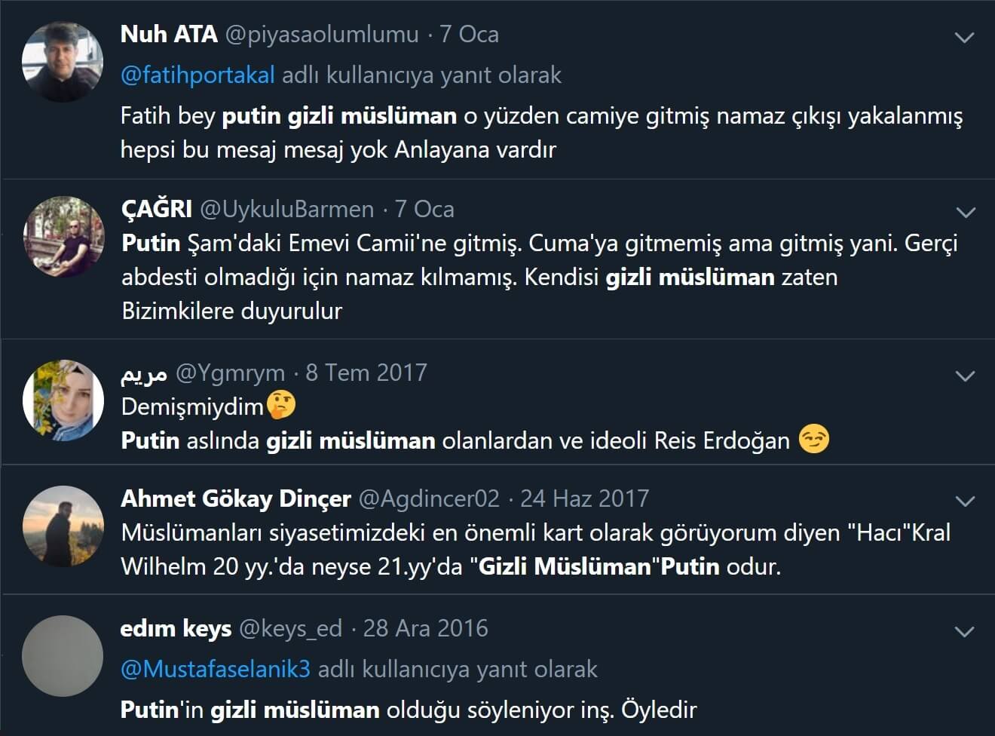Click edım keys' blank avatar
The height and width of the screenshot is (736, 995).
63,656
